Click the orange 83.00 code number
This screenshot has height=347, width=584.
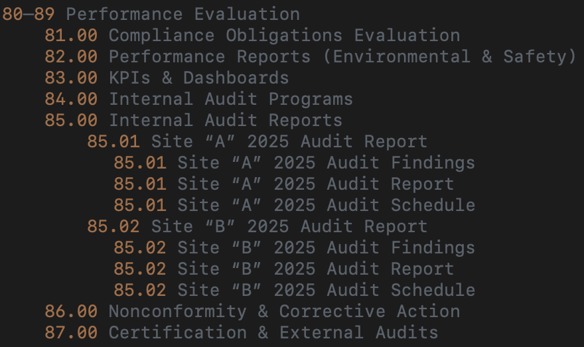71,78
